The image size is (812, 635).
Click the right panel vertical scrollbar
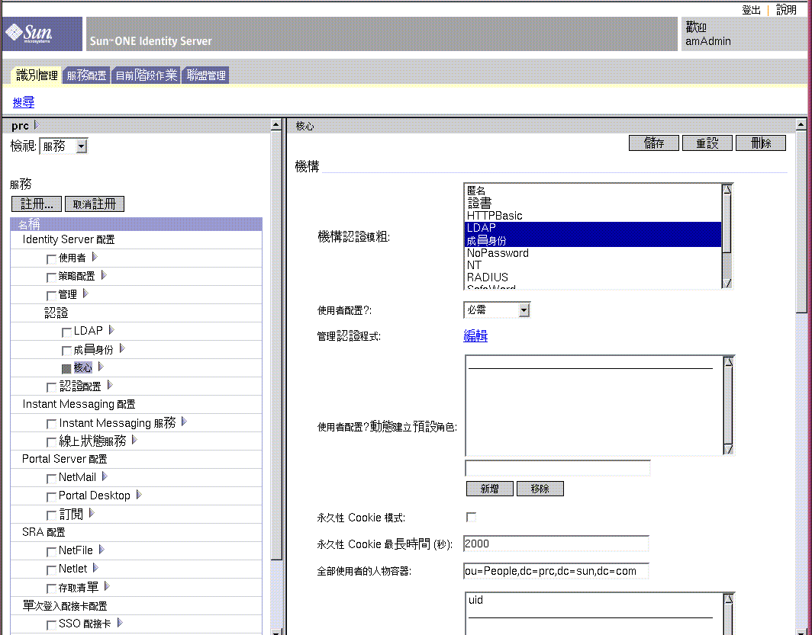coord(801,376)
